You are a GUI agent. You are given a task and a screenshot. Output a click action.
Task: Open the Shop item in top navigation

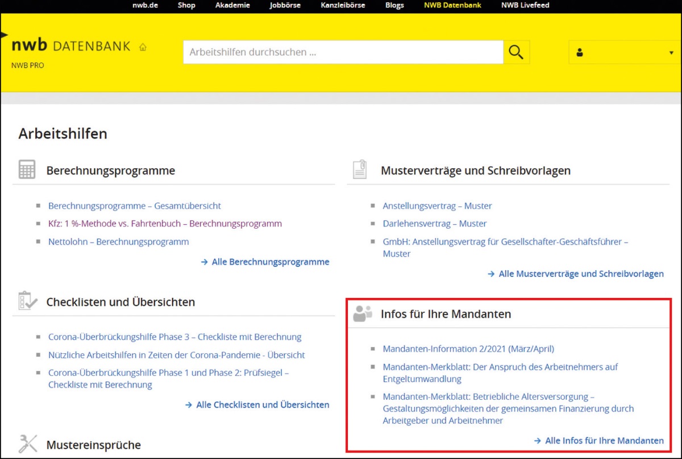pyautogui.click(x=186, y=6)
